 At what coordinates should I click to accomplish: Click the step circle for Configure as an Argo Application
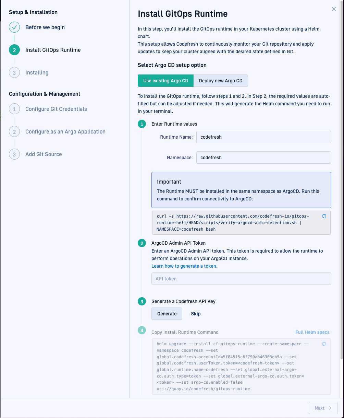click(x=14, y=131)
